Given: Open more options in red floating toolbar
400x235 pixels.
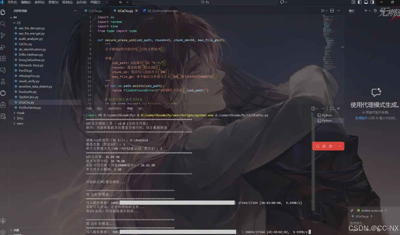Looking at the screenshot, I should [x=340, y=146].
